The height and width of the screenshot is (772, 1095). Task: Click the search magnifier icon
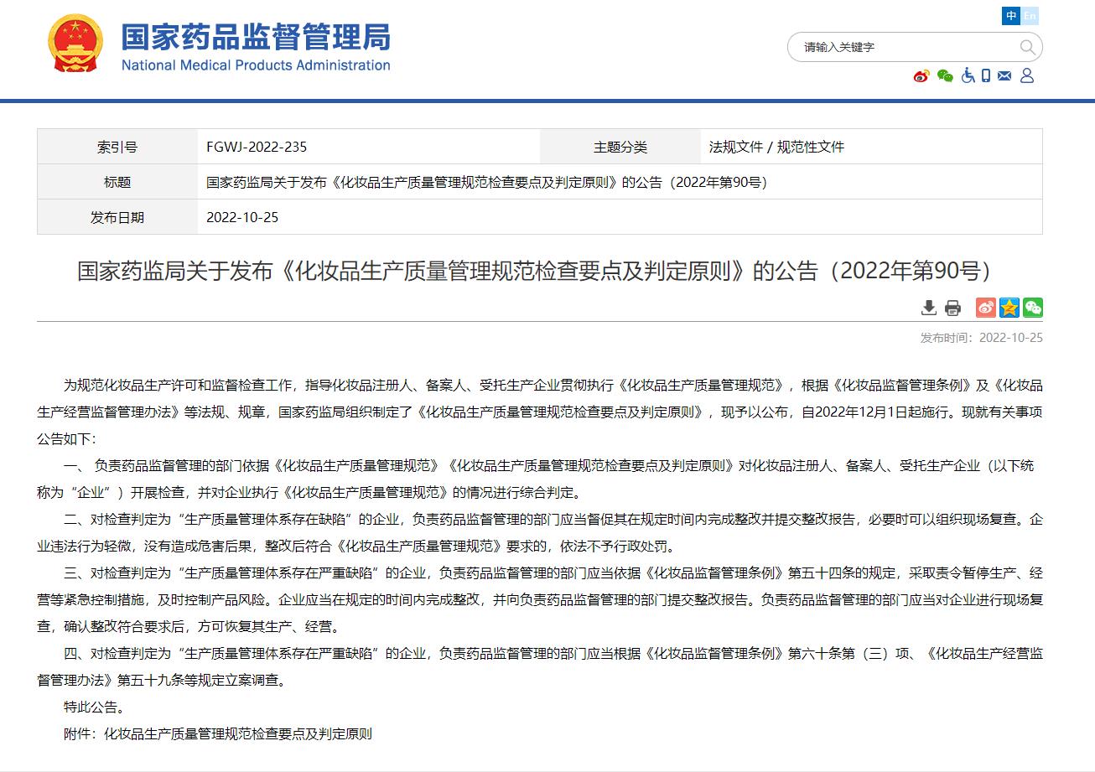pyautogui.click(x=1027, y=47)
